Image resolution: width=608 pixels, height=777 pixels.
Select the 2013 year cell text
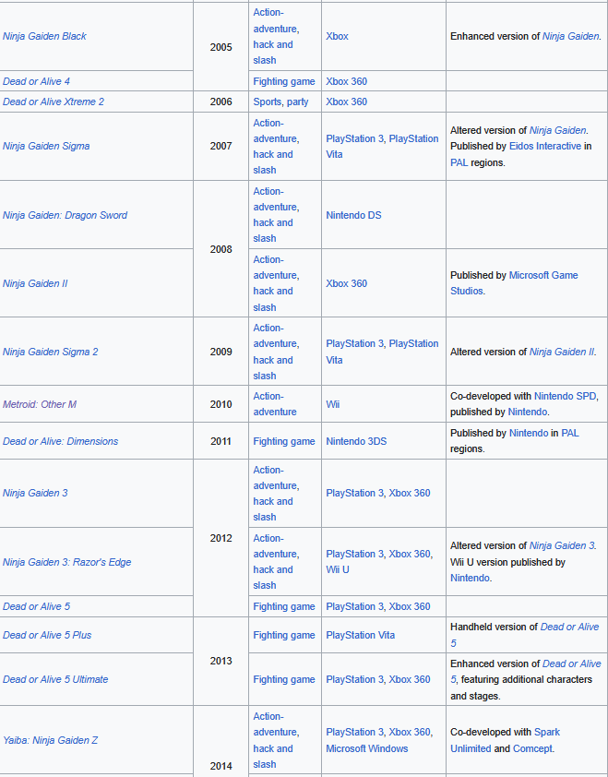coord(221,661)
